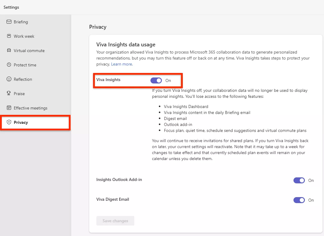Turn off the Viva Insights toggle

pos(156,80)
